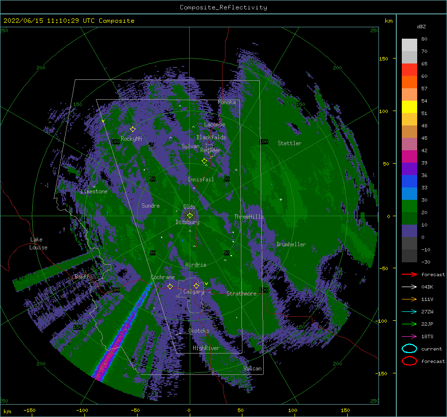Viewport: 447px width, 417px height.
Task: Select the red 60-65 dBZ swatch
Action: click(409, 70)
